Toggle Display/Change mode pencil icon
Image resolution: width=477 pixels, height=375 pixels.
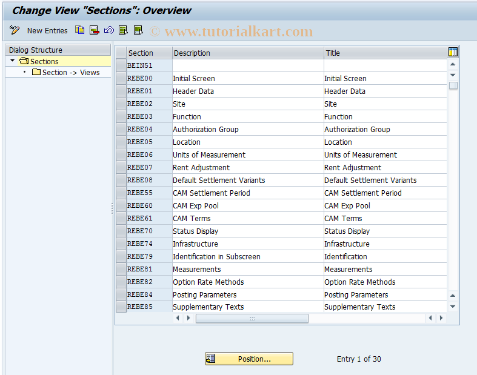[x=15, y=30]
